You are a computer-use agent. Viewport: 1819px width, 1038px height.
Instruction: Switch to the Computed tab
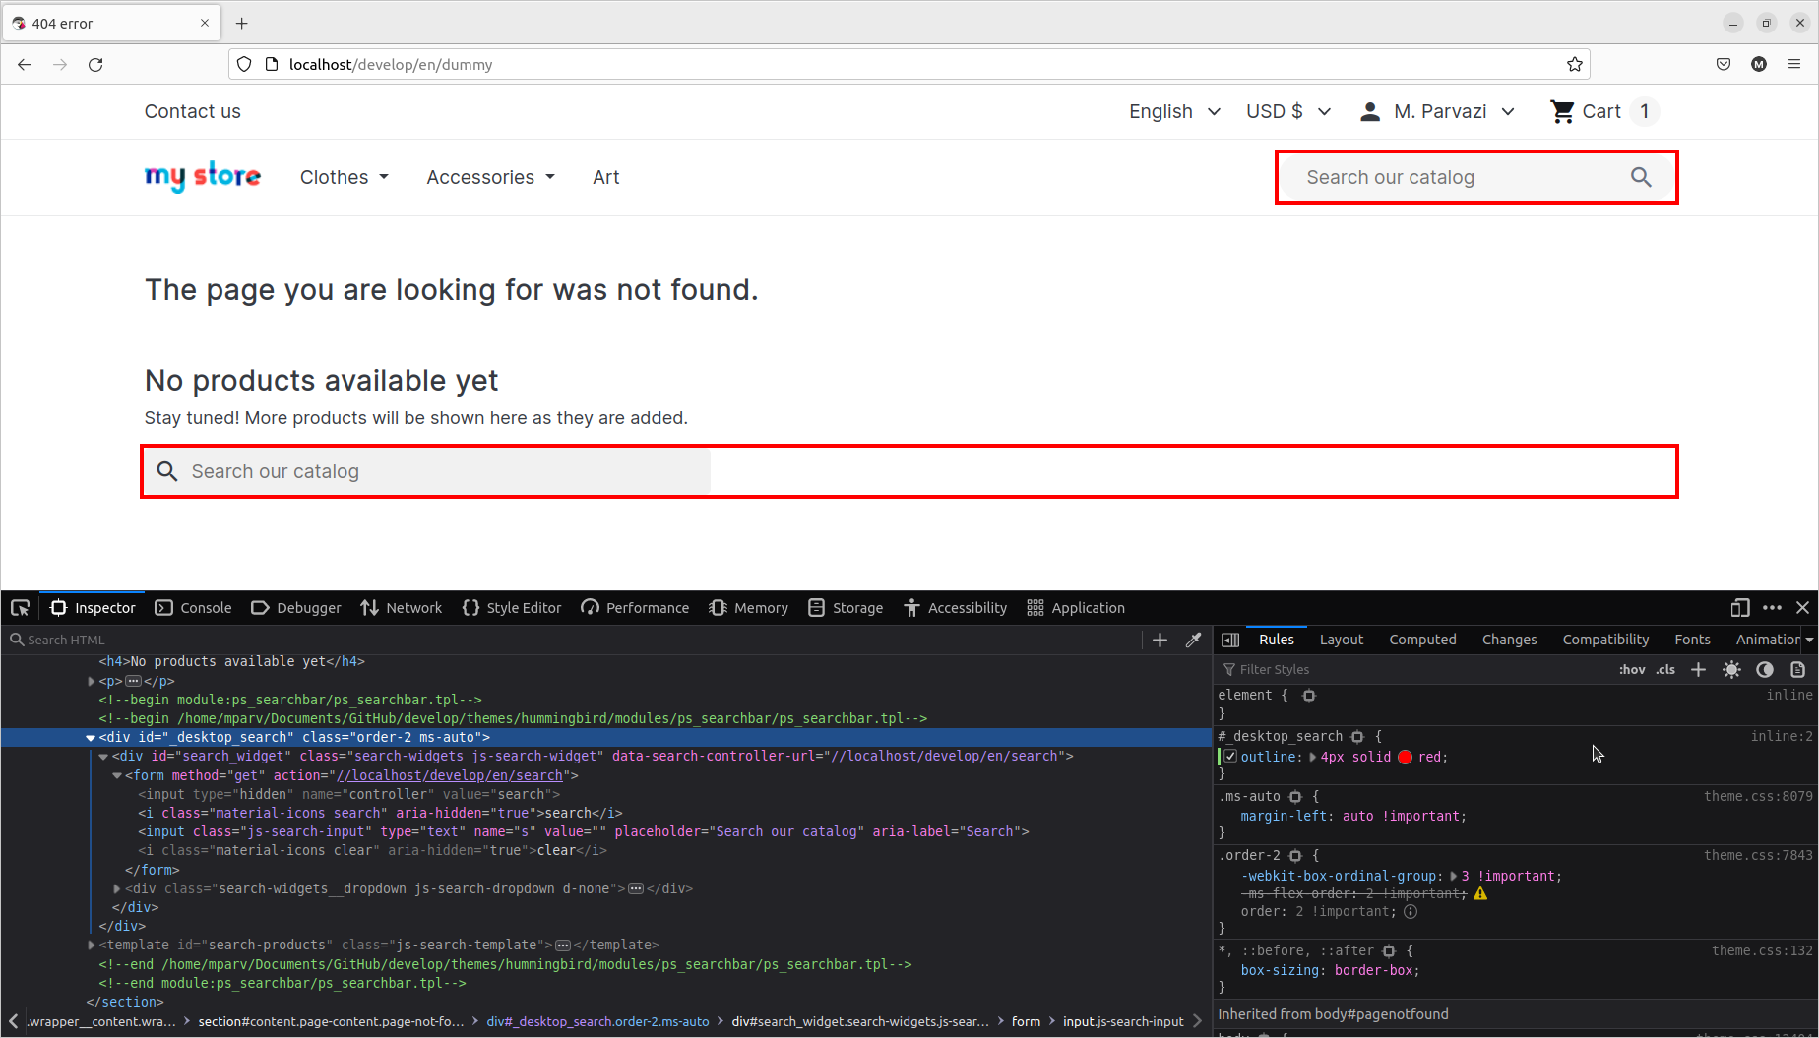[1422, 640]
